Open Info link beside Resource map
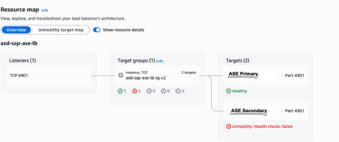Viewport: 339px width, 142px height. tap(45, 10)
